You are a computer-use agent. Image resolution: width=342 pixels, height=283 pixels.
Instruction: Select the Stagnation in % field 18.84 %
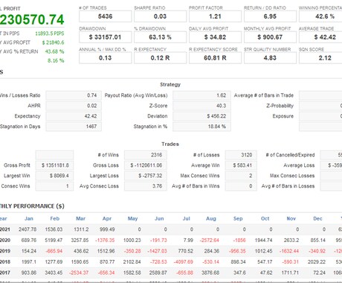pos(201,127)
